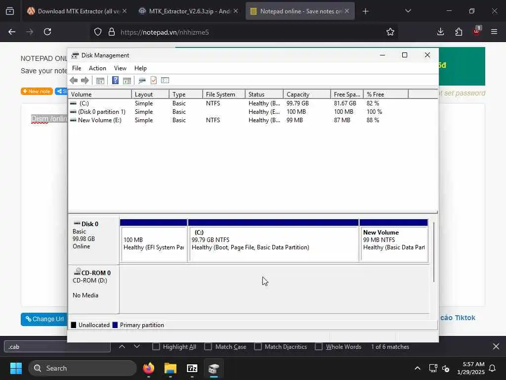Viewport: 506px width, 380px height.
Task: Click the site padlock icon in address bar
Action: tap(112, 32)
